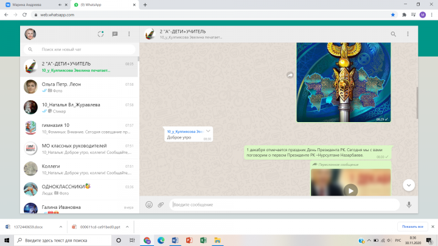438x246 pixels.
Task: Play the forwarded video
Action: tap(350, 191)
